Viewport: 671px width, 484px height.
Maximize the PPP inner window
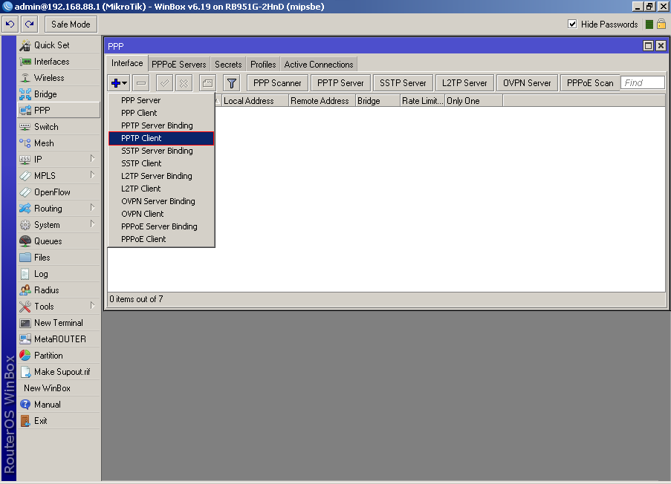pyautogui.click(x=648, y=46)
